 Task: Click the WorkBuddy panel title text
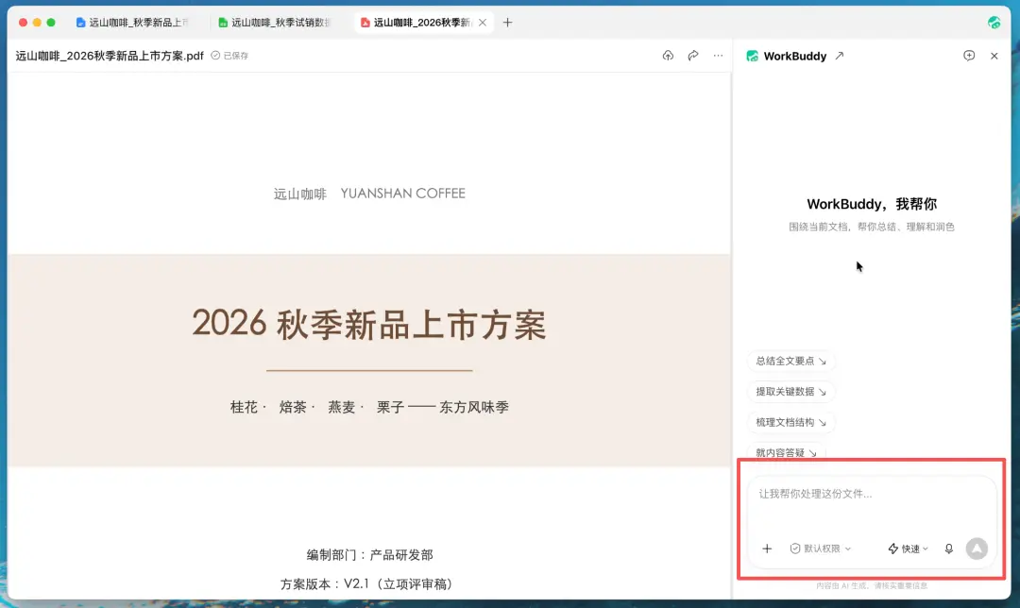click(x=795, y=56)
